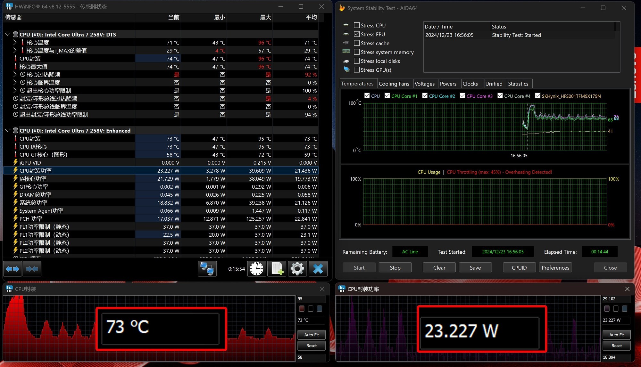Toggle the CPU Core #1 graph checkbox
Screen dimensions: 641x367
click(387, 96)
